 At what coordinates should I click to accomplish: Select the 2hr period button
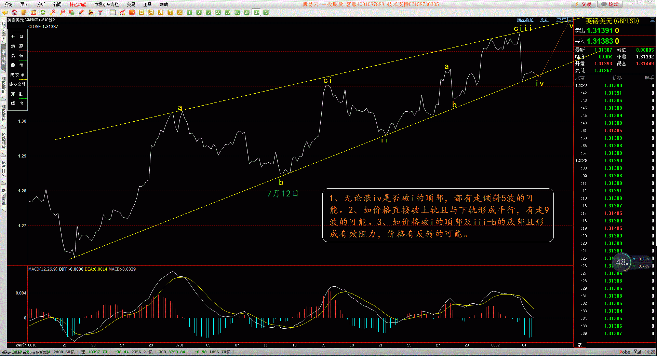click(247, 12)
